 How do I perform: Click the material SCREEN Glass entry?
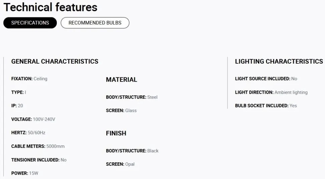pos(121,111)
